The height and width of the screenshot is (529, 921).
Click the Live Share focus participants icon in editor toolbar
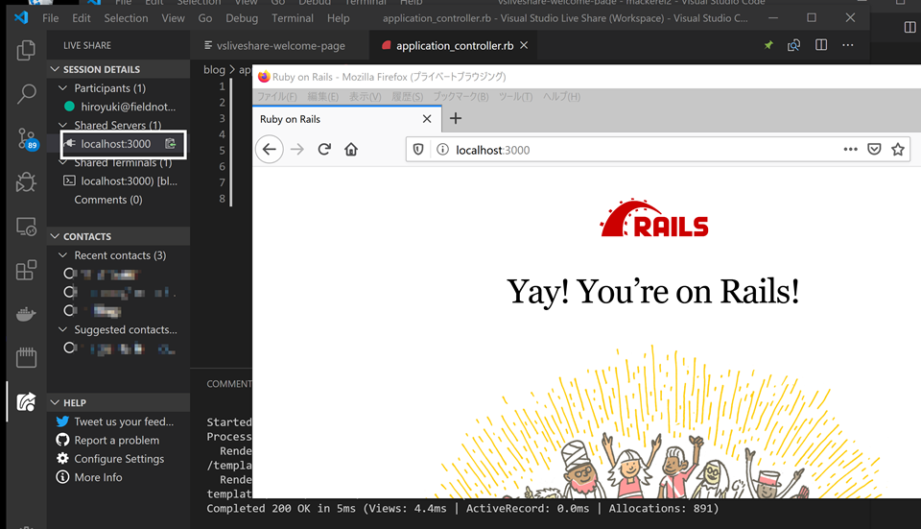(793, 45)
